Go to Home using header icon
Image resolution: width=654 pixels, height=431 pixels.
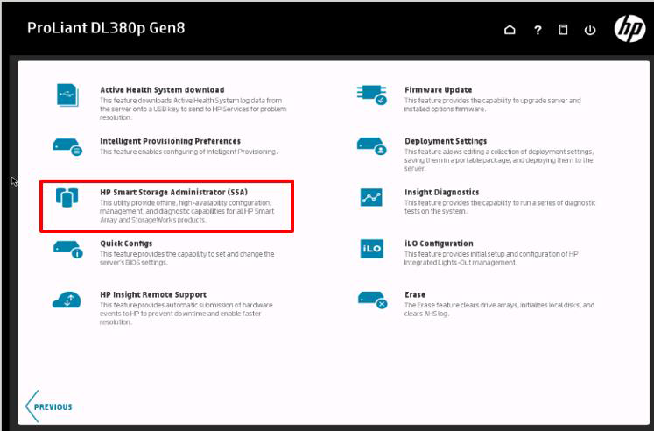tap(510, 30)
